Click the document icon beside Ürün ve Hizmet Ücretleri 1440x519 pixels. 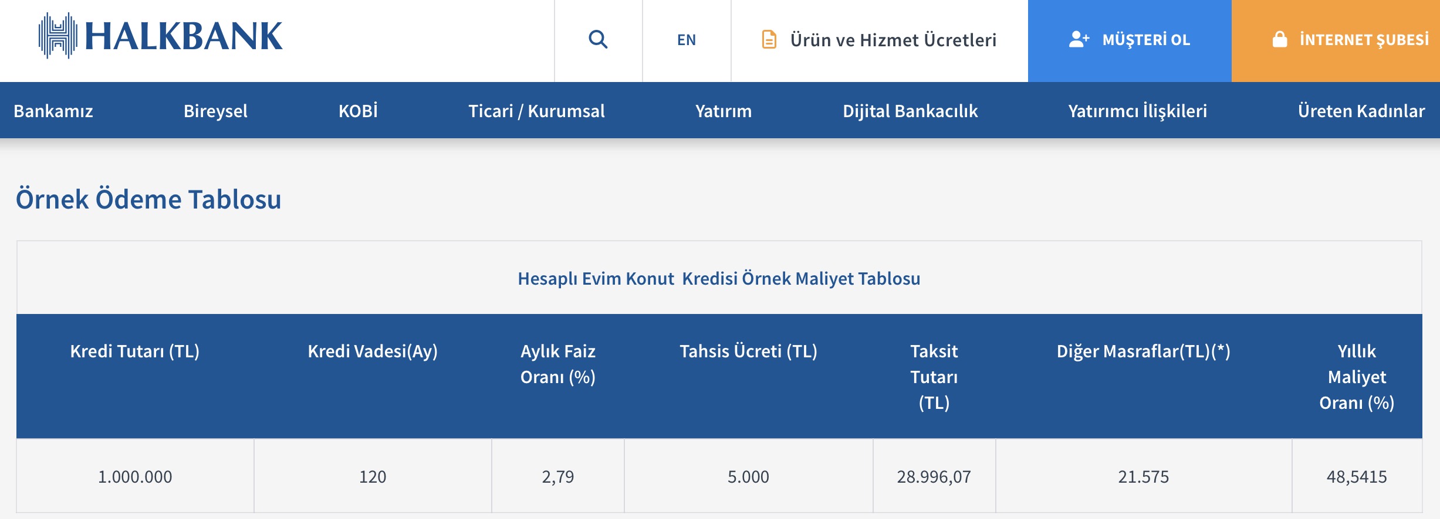(x=769, y=39)
